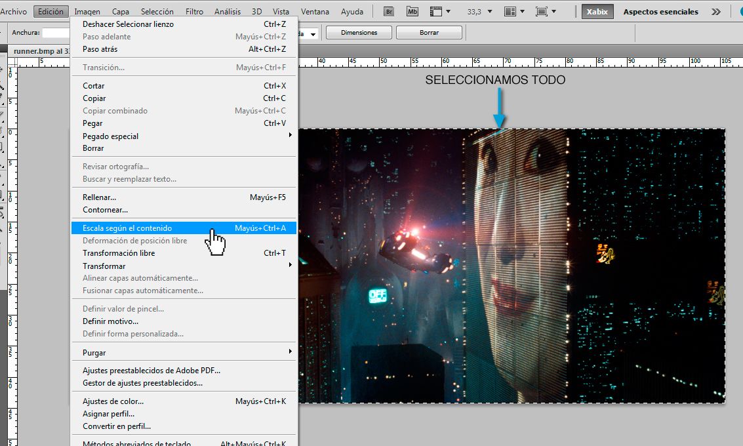Open the Imagen menu
This screenshot has width=743, height=446.
87,11
